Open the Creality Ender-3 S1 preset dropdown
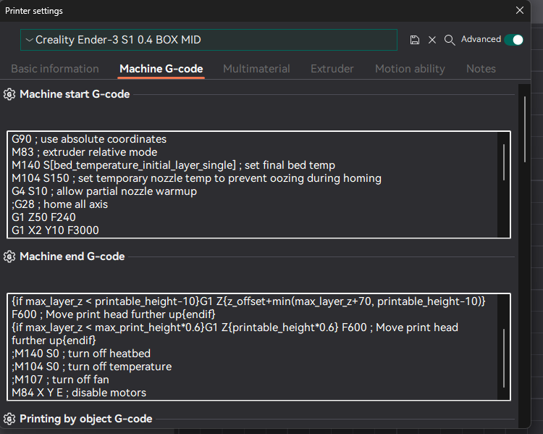Viewport: 543px width, 434px height. [209, 40]
